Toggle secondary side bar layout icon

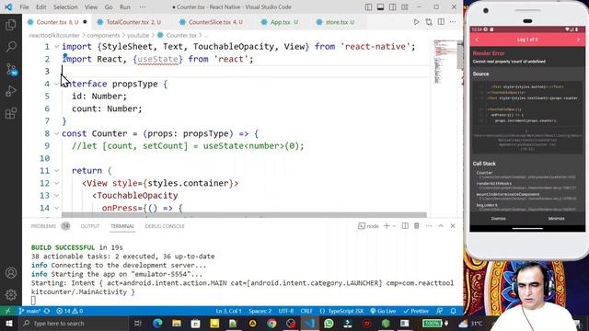click(x=393, y=7)
